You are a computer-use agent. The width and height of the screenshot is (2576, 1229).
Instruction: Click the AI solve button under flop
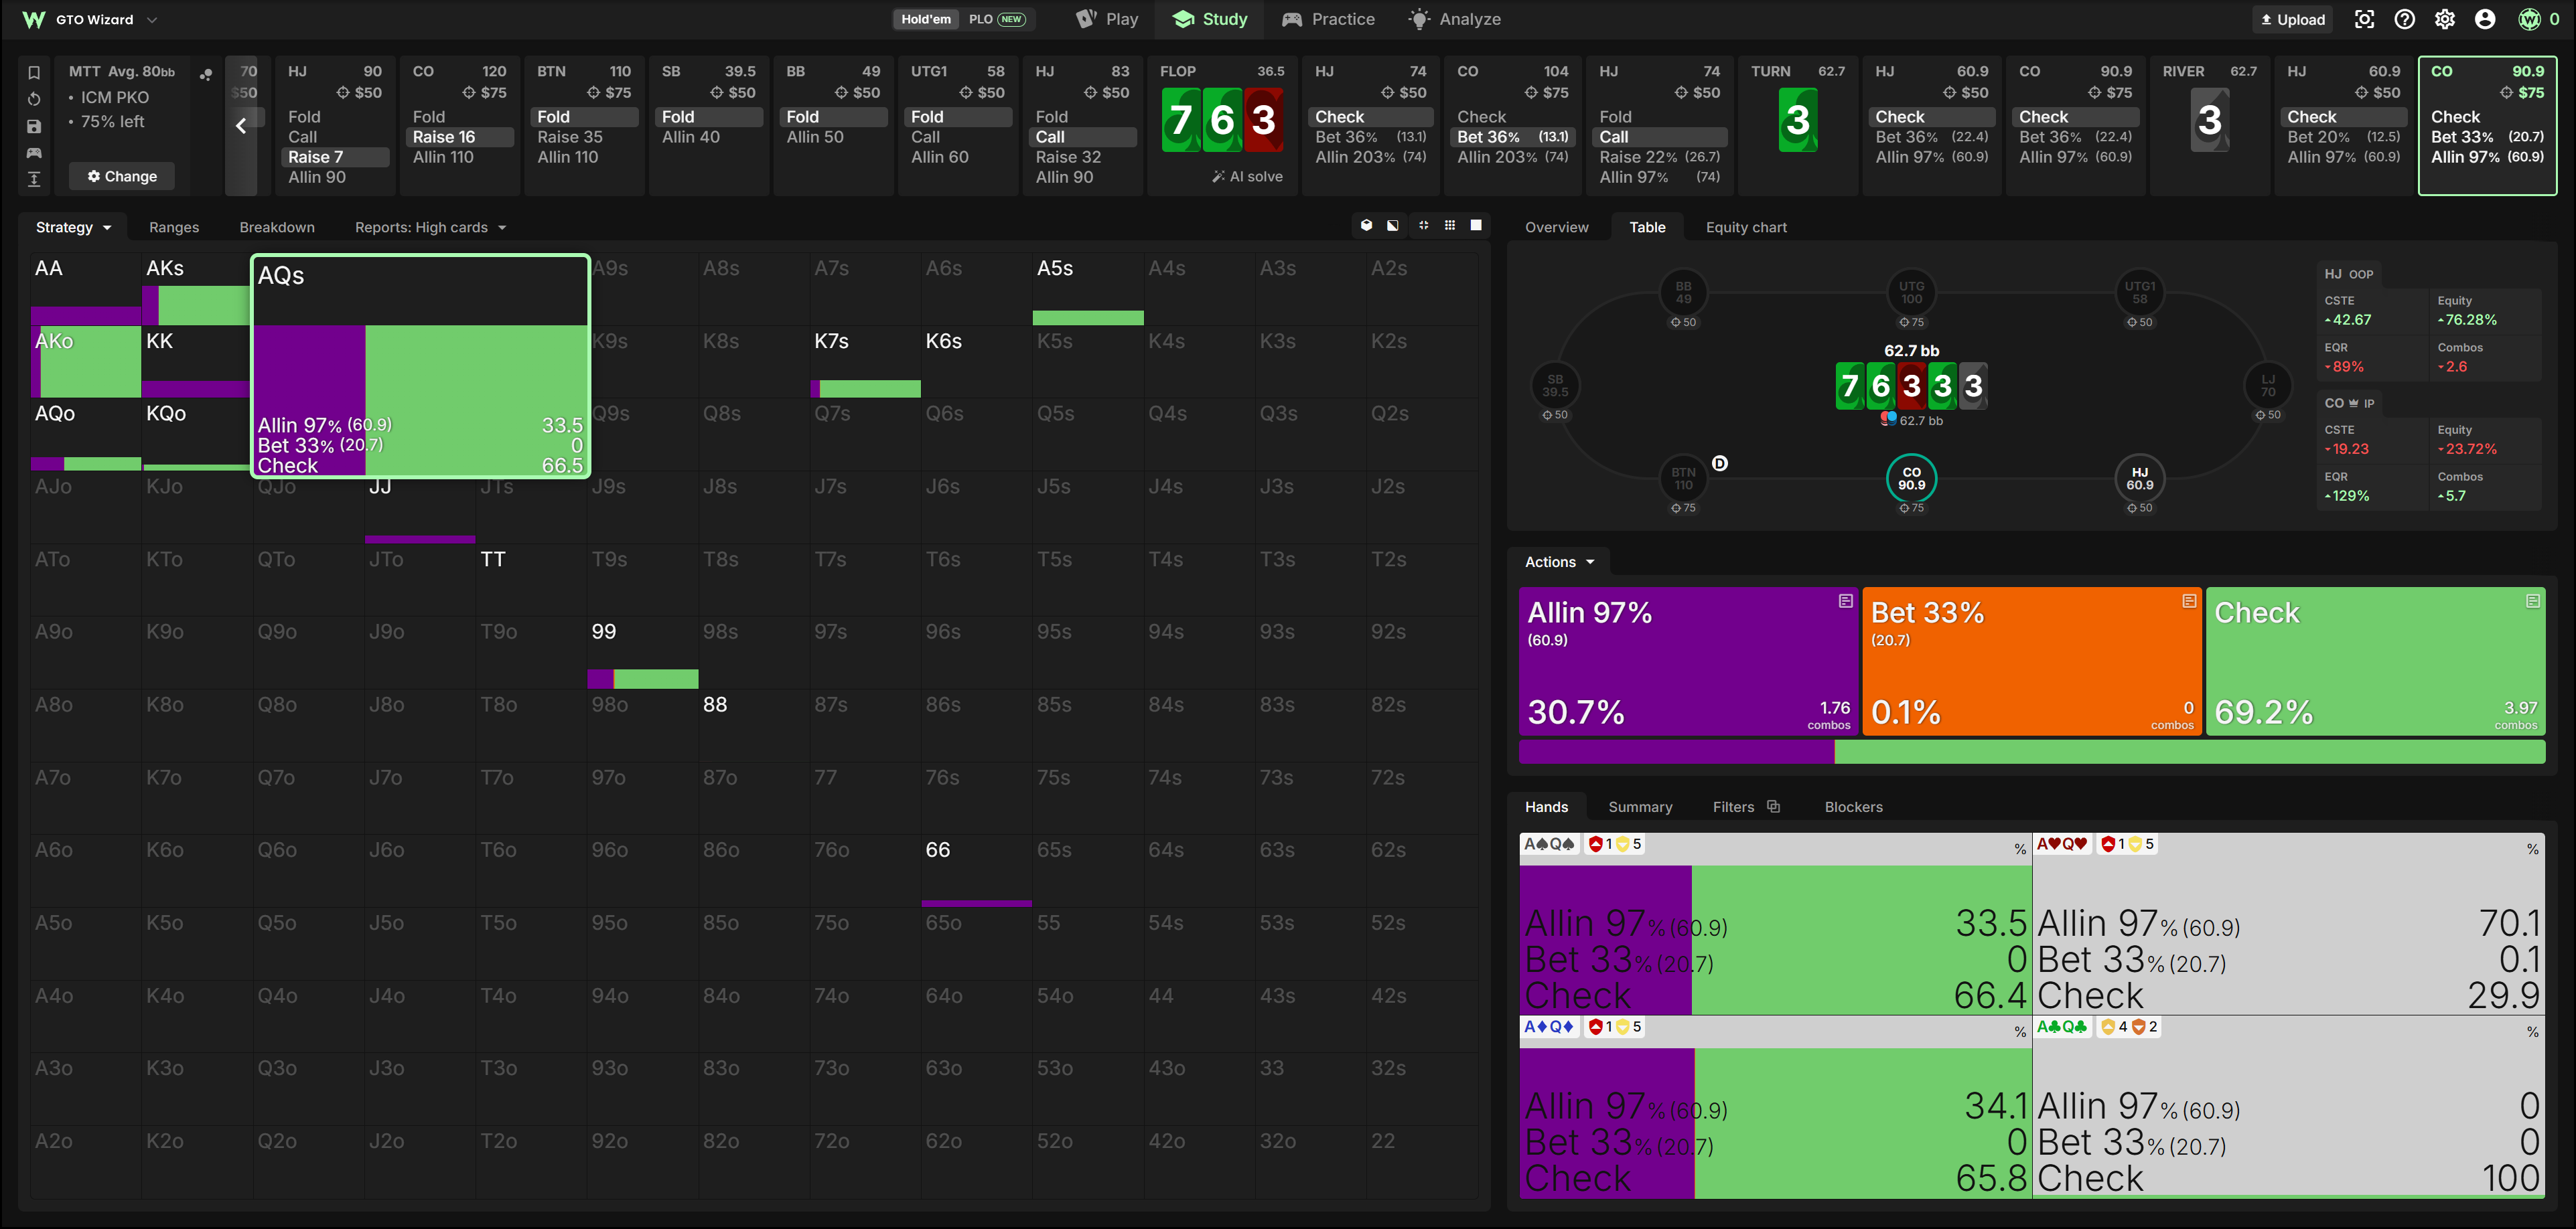click(x=1247, y=176)
